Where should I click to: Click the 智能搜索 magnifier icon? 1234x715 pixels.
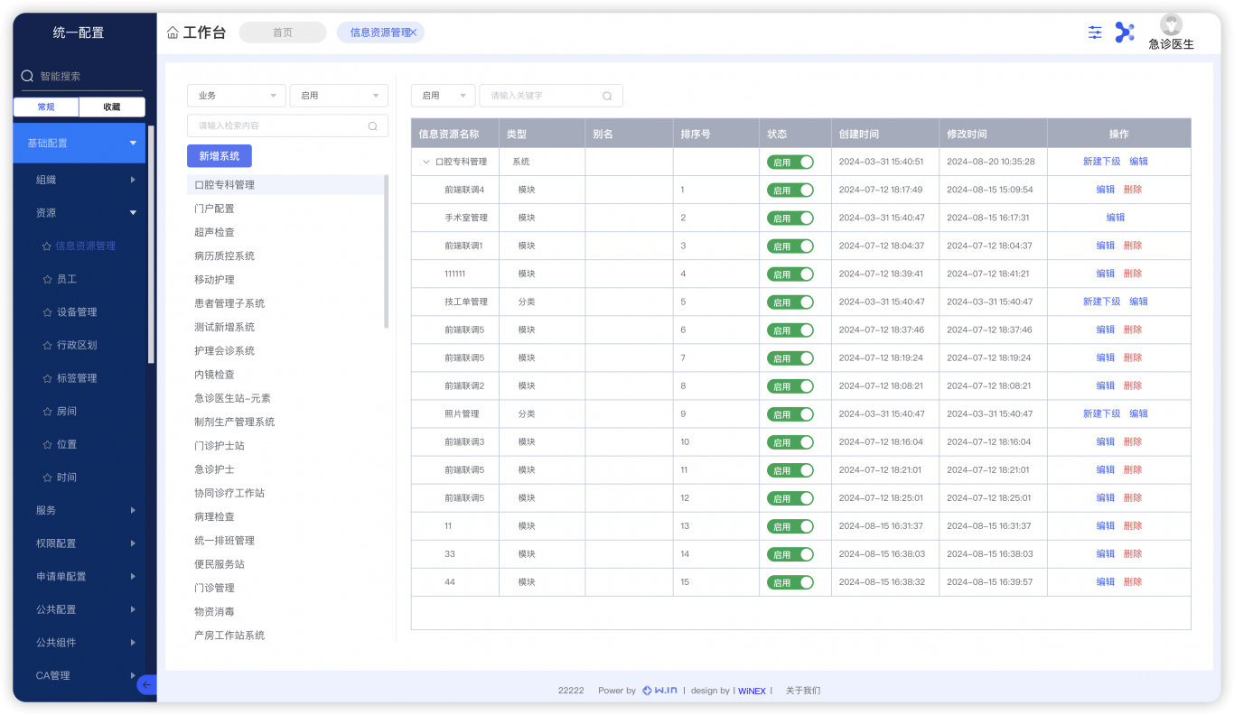(x=27, y=76)
